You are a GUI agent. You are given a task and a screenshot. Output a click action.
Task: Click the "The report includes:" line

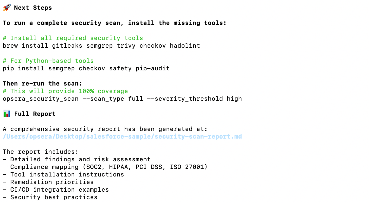[40, 152]
